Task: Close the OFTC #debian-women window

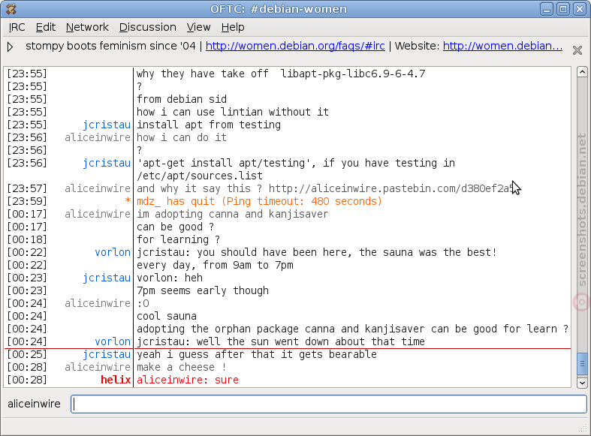Action: 580,9
